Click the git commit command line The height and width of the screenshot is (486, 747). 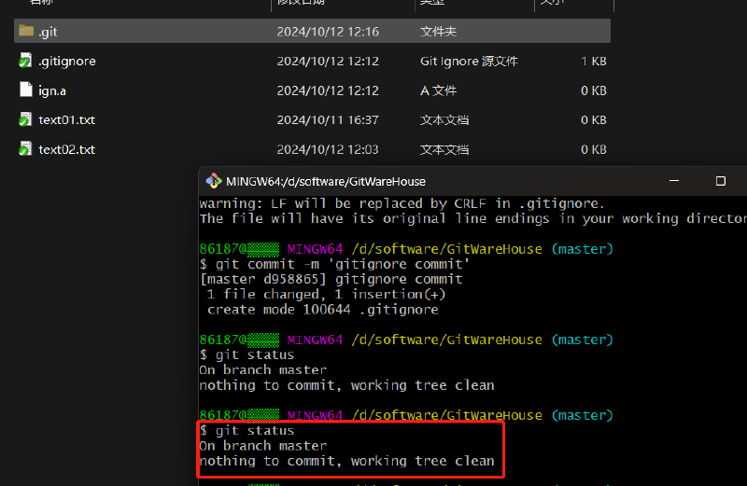[335, 264]
